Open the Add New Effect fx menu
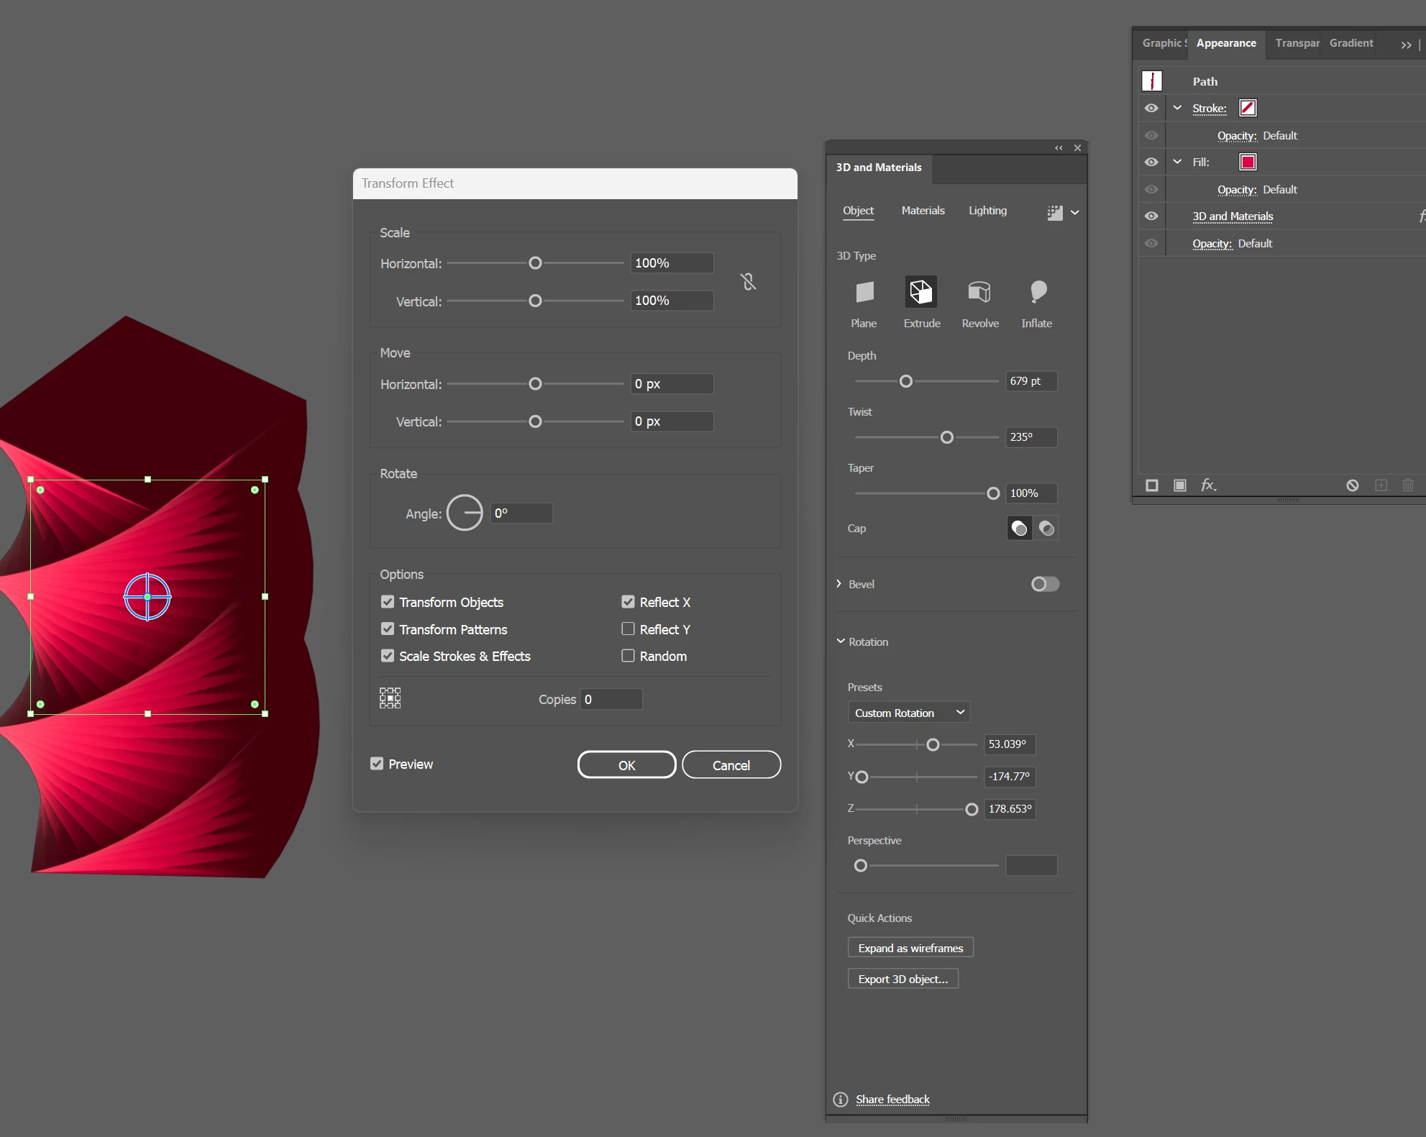Viewport: 1426px width, 1137px height. (x=1209, y=485)
